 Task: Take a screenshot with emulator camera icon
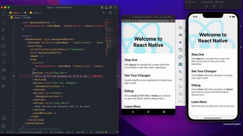[180, 64]
